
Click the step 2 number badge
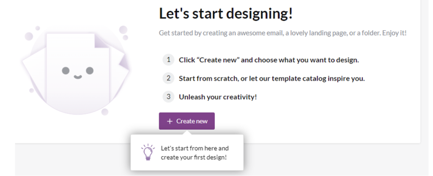(x=168, y=78)
